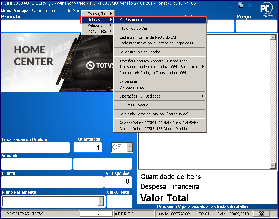Click the PC Sistemas TOTVS logo

tap(266, 10)
